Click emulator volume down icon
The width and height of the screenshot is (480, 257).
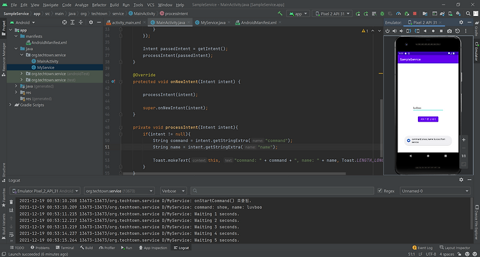(401, 31)
